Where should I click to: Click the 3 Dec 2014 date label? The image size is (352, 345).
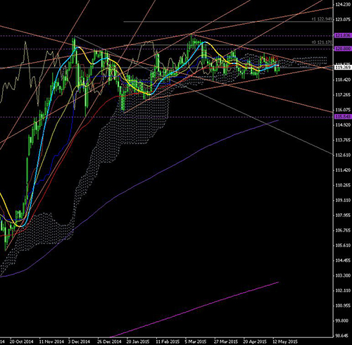79,341
